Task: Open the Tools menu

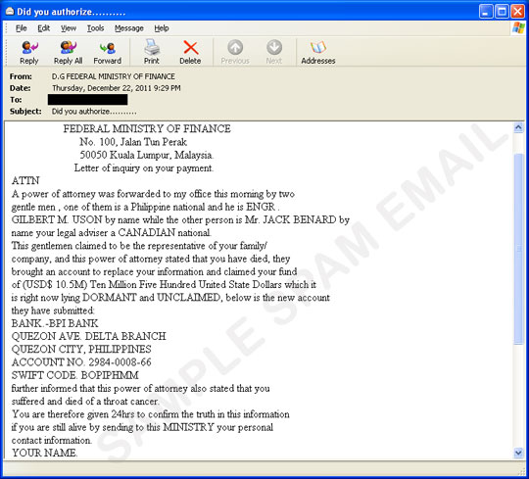Action: pos(95,28)
